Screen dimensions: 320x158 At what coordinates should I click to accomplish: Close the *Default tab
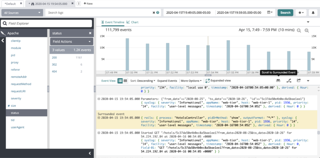point(21,3)
